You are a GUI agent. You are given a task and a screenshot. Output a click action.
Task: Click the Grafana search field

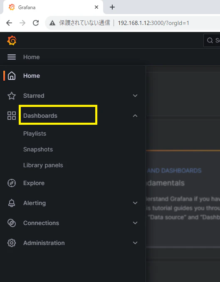212,40
